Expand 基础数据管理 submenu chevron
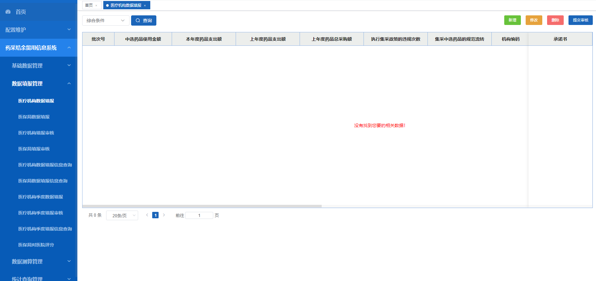 pos(69,65)
